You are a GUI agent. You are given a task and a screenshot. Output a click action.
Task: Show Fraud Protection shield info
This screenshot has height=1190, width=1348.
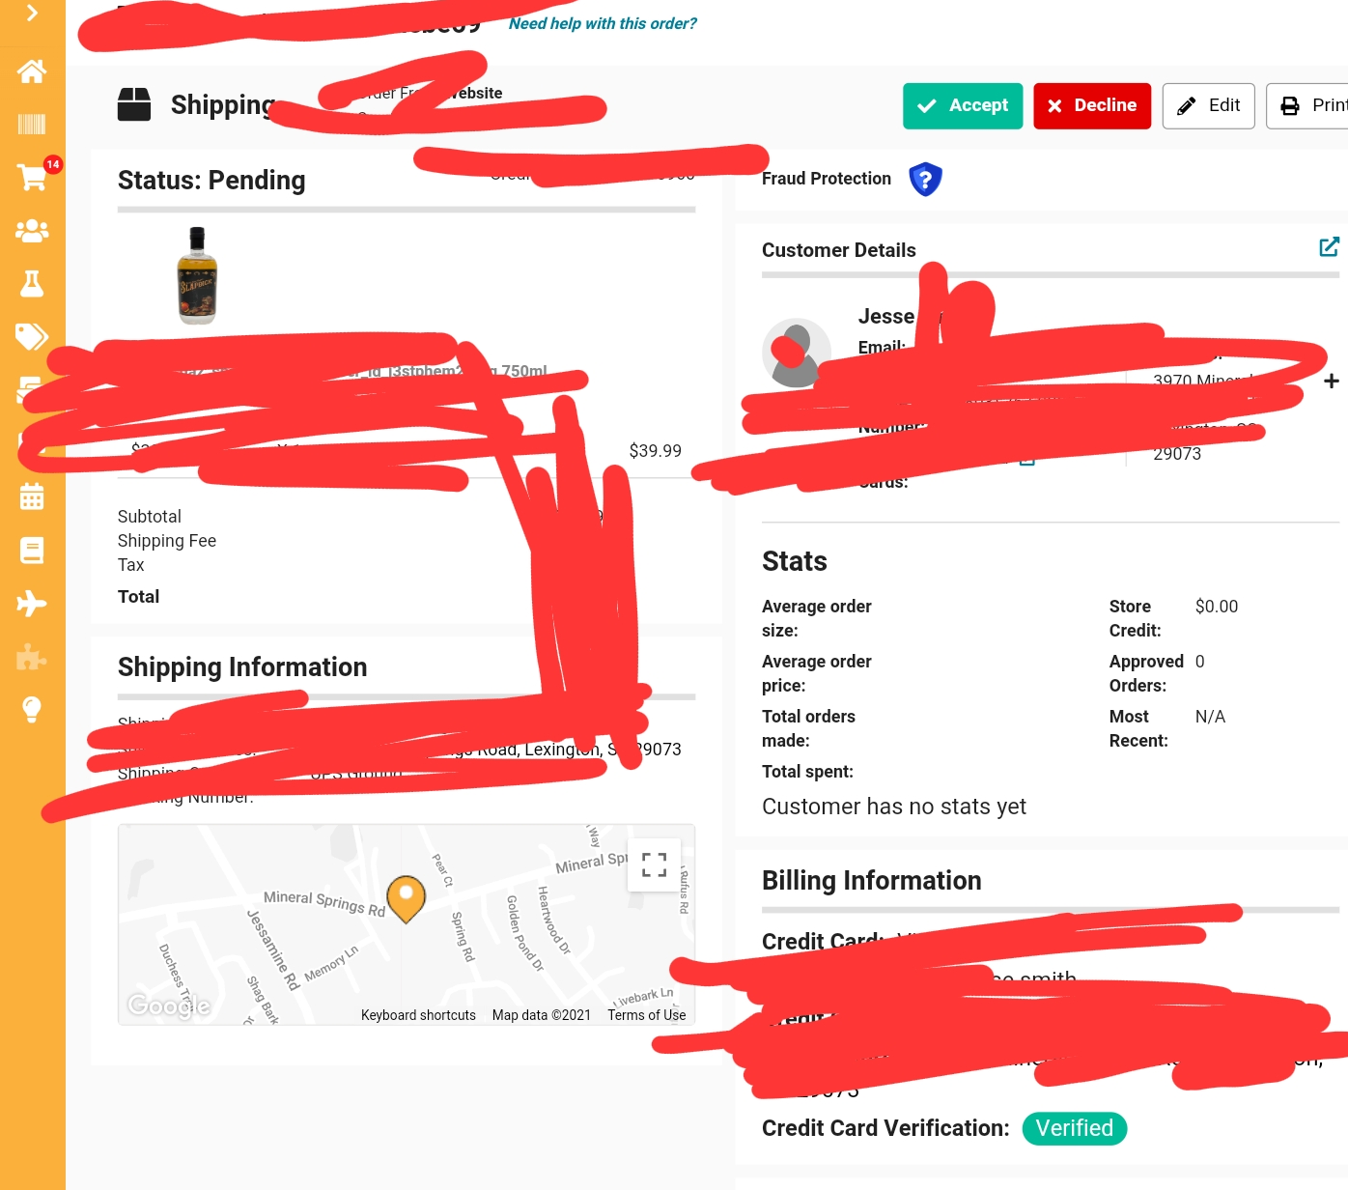(x=925, y=179)
